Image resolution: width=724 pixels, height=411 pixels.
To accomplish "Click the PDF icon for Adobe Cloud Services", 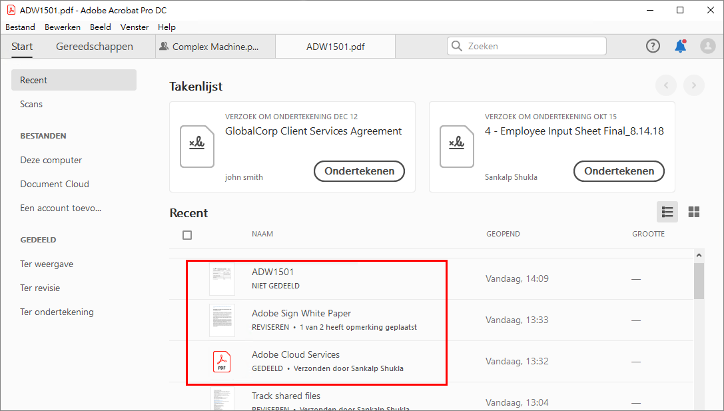I will click(222, 362).
